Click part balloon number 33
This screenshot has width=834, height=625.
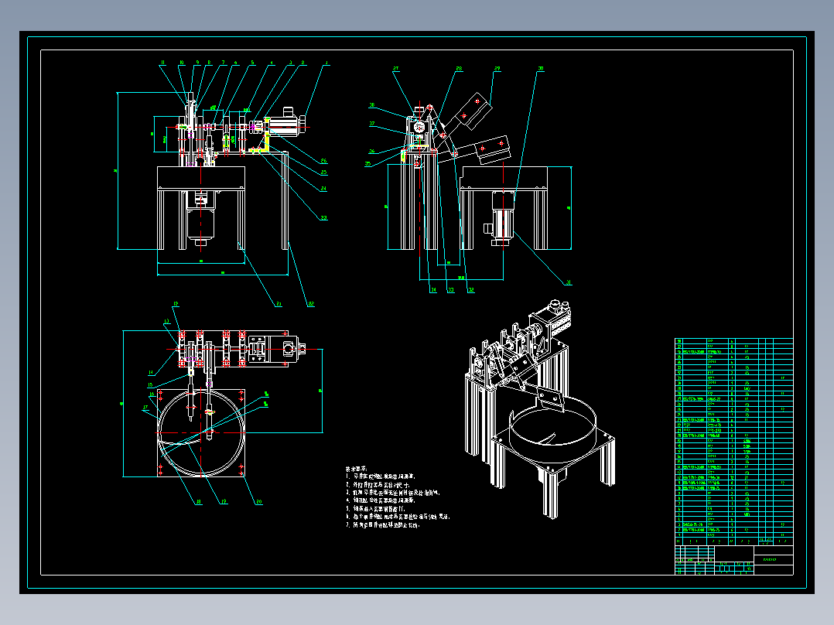click(x=450, y=290)
